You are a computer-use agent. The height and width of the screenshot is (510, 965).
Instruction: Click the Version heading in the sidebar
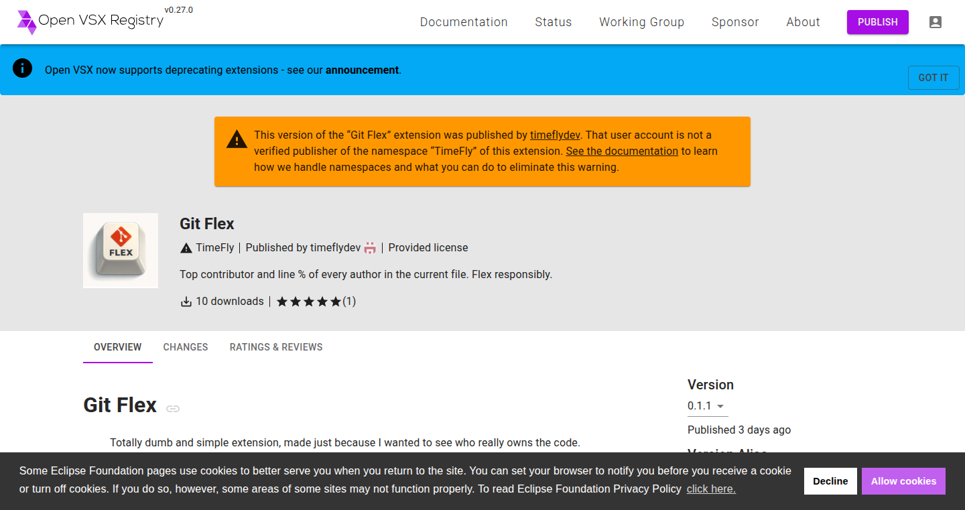pyautogui.click(x=710, y=385)
